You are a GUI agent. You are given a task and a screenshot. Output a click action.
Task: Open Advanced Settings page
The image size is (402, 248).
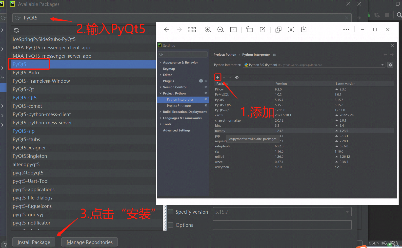(177, 130)
